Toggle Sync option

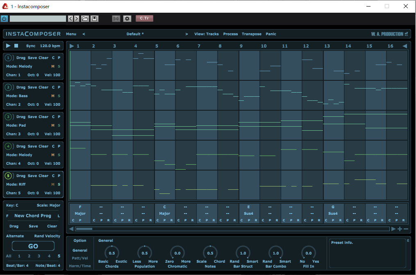coord(31,46)
